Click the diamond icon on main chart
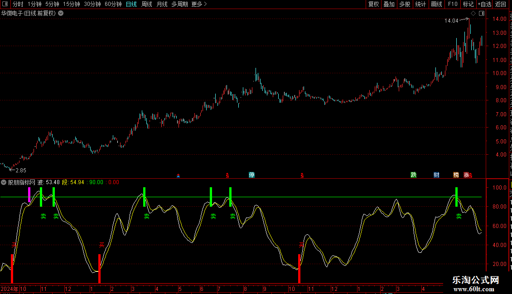The image size is (512, 294). click(473, 14)
